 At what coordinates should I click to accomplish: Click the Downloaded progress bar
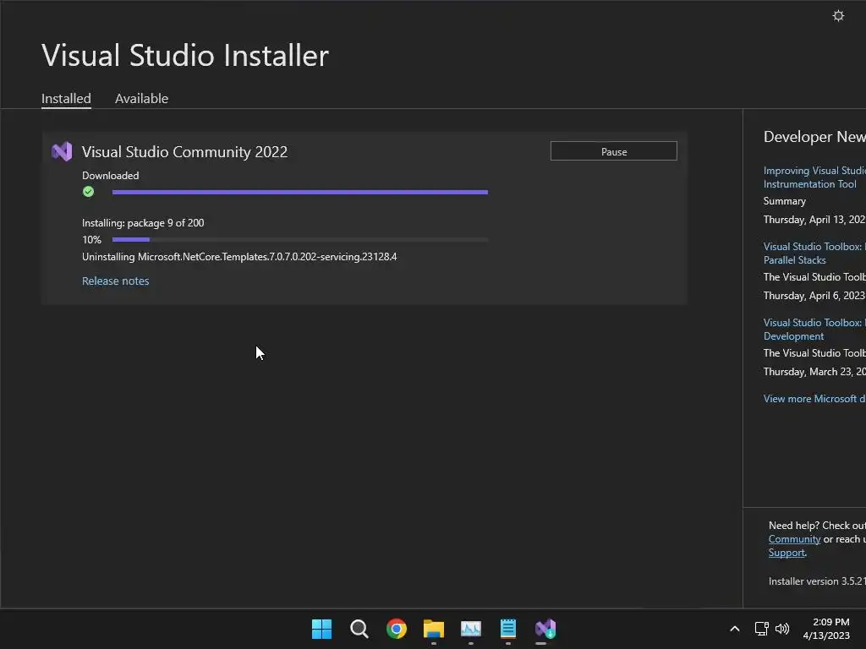click(x=300, y=192)
